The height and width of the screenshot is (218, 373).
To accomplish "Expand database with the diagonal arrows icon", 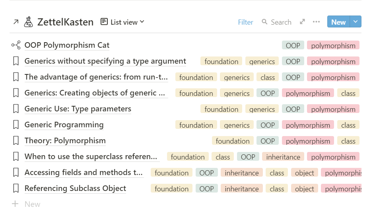I will [303, 22].
